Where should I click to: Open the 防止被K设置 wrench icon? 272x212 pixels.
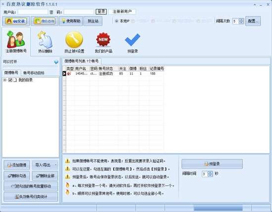click(74, 42)
